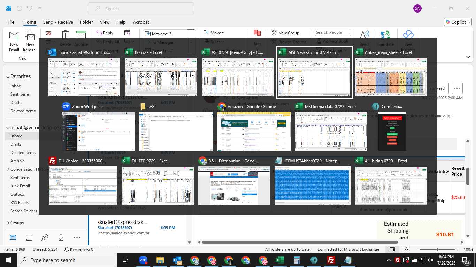476x267 pixels.
Task: Click the Send/Receive All Folders quick access icon
Action: point(20,8)
